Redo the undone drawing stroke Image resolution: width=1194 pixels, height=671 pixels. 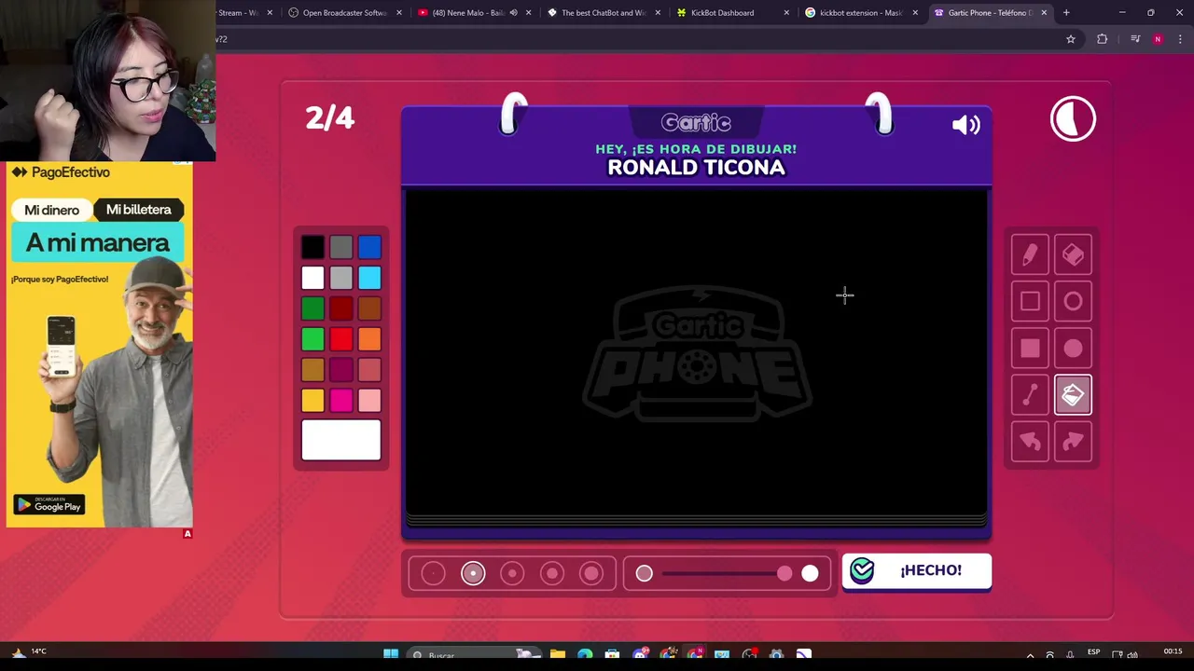pyautogui.click(x=1073, y=442)
